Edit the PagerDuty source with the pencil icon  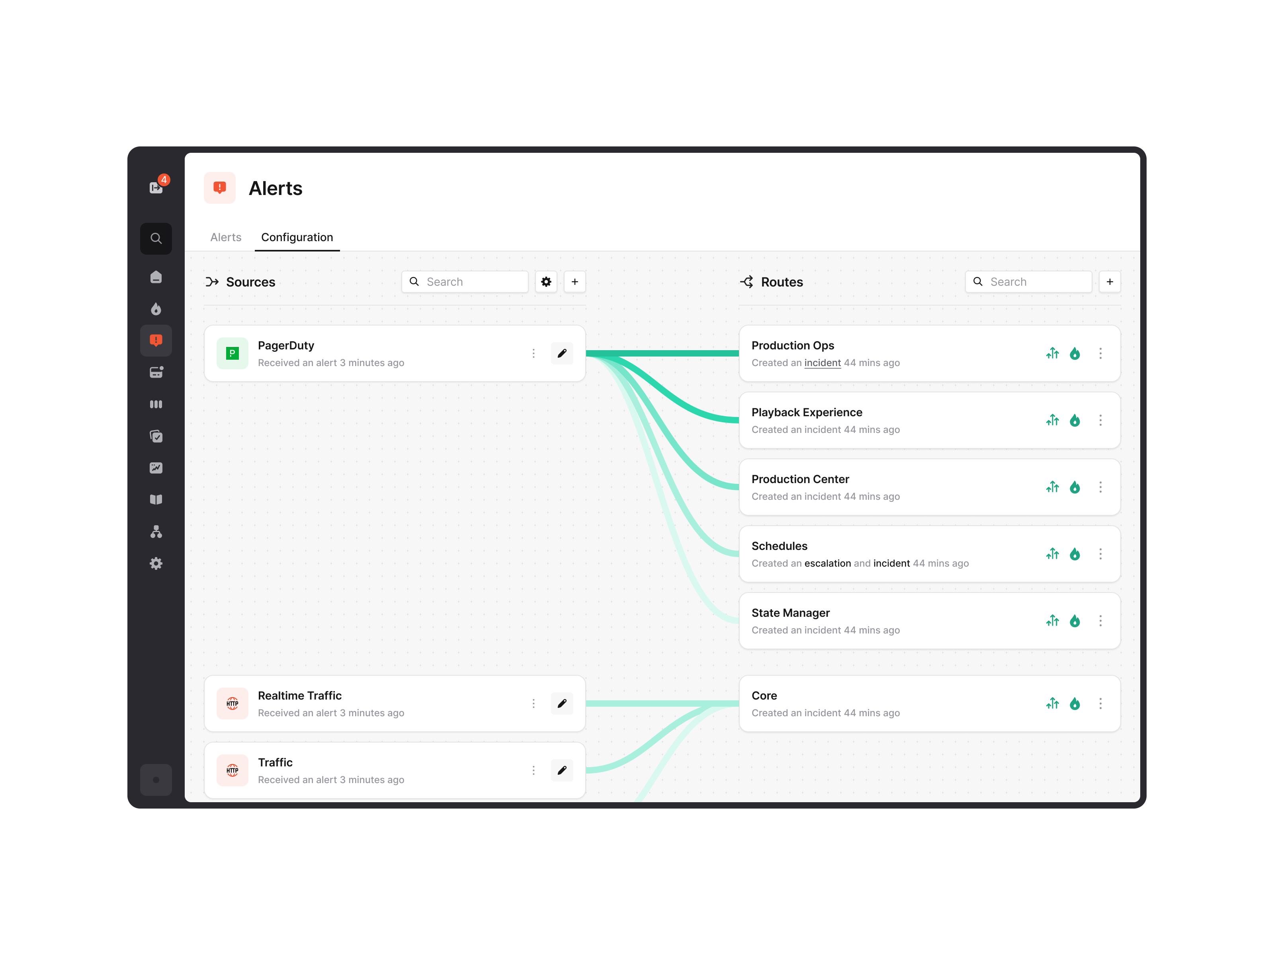pyautogui.click(x=562, y=353)
